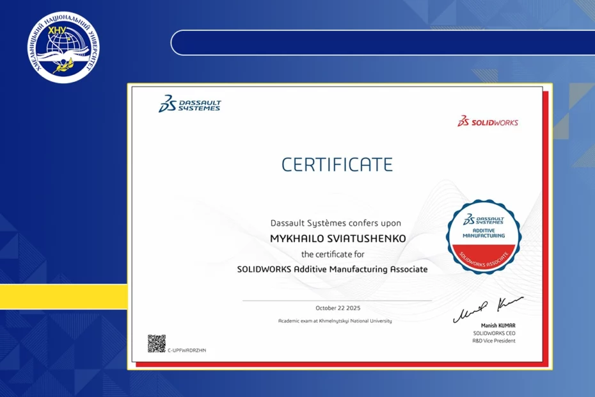The height and width of the screenshot is (397, 595).
Task: Click the Manish KUMAR signer name
Action: point(498,326)
